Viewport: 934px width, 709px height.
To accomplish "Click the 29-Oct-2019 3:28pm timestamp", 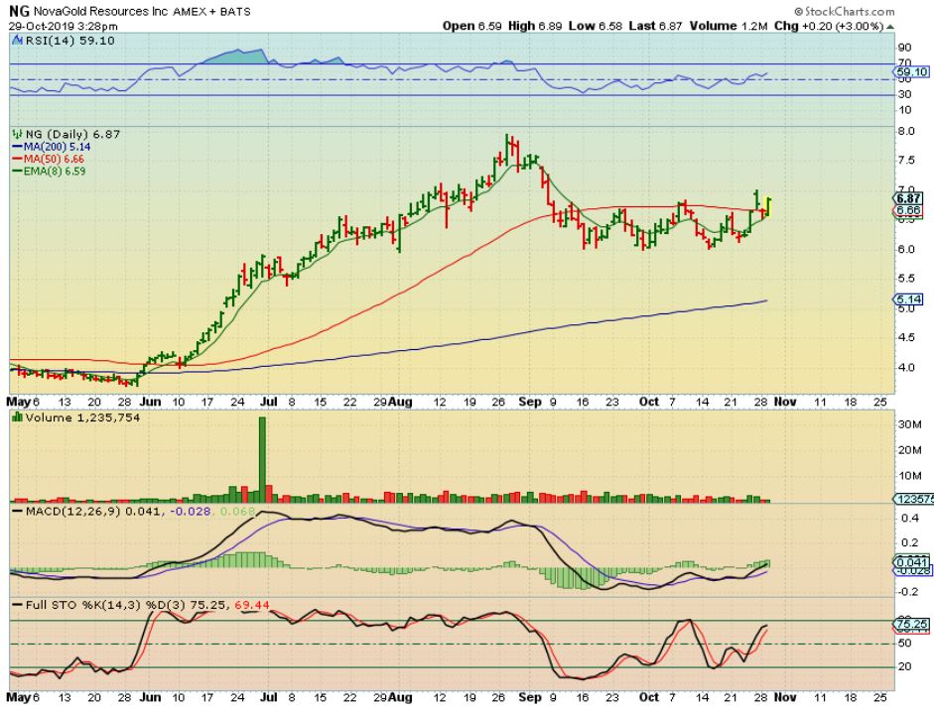I will click(64, 26).
